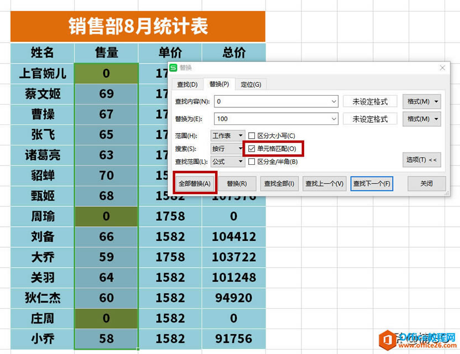Click 查找上一个(V) button
The height and width of the screenshot is (354, 460).
(x=324, y=184)
